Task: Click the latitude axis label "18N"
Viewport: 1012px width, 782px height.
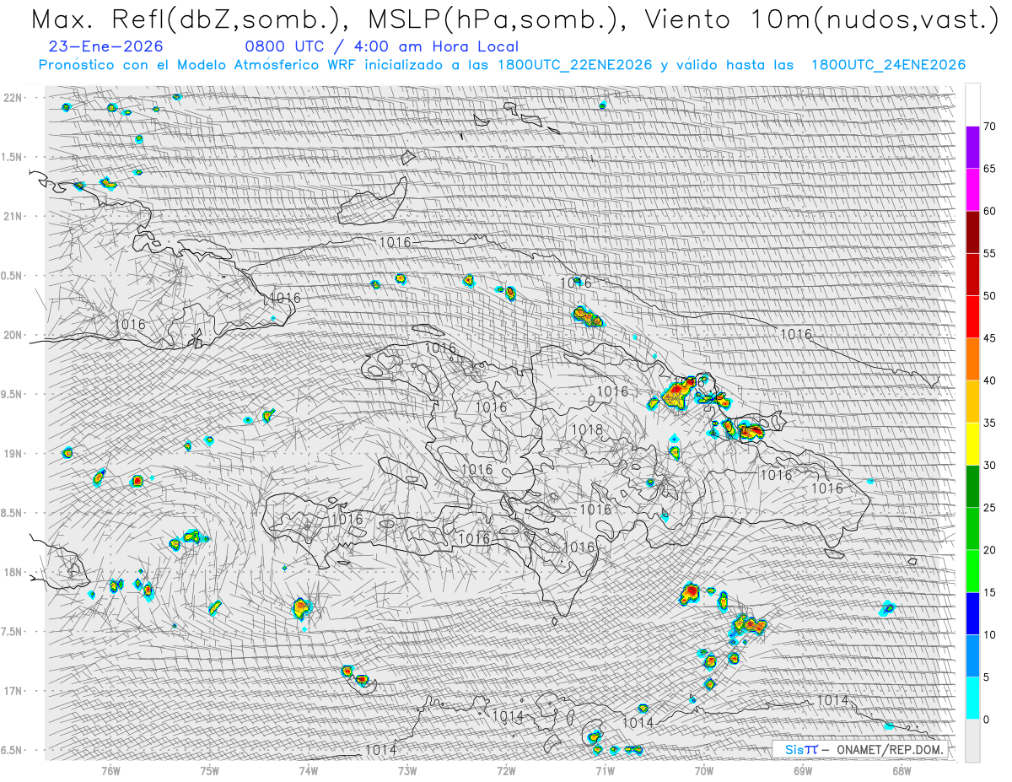Action: click(x=14, y=572)
